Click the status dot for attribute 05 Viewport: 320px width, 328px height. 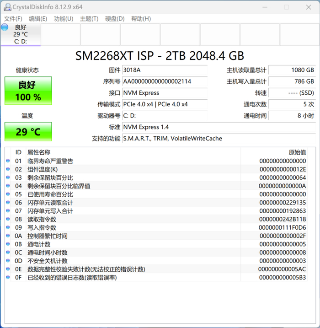pyautogui.click(x=8, y=194)
